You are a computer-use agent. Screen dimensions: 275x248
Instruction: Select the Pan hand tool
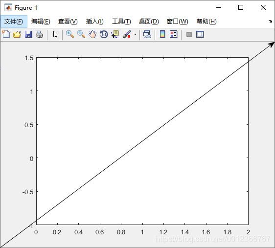click(x=92, y=34)
